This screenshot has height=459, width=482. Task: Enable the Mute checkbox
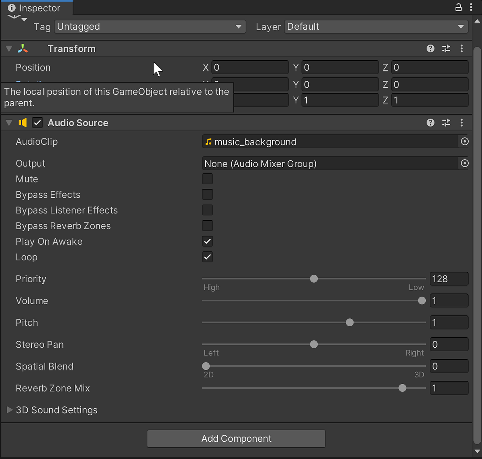click(207, 178)
